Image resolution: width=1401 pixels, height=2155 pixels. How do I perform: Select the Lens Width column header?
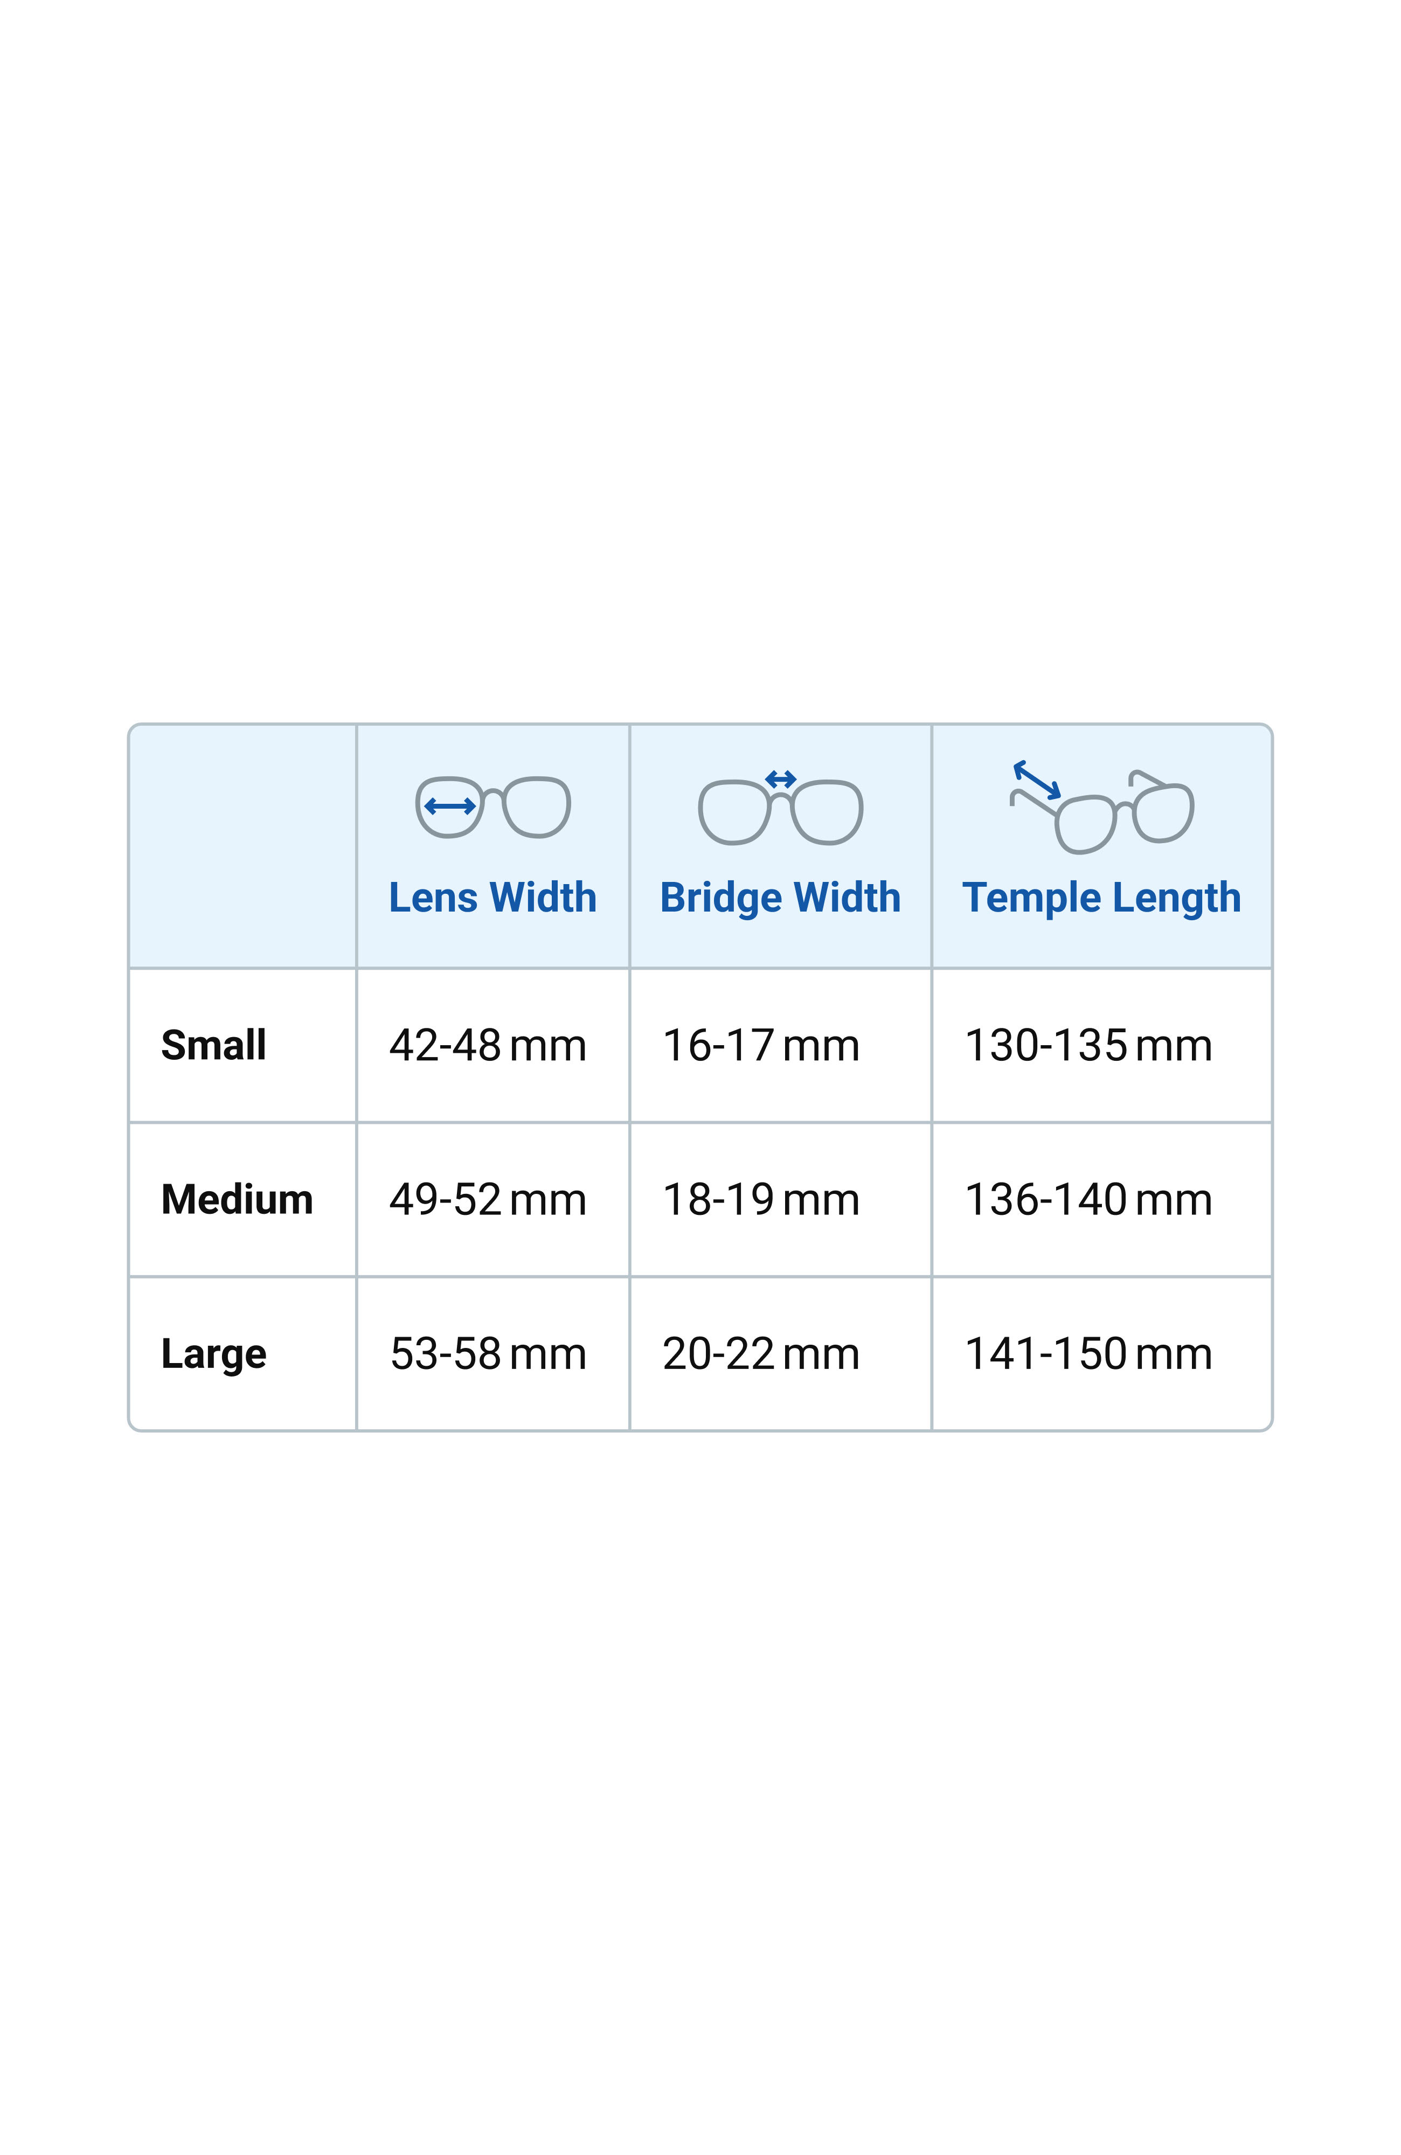coord(493,898)
